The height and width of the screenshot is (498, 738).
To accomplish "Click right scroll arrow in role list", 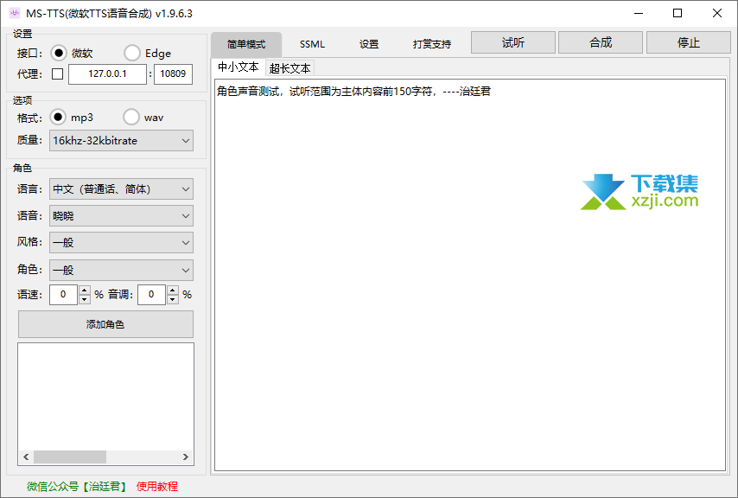I will pyautogui.click(x=186, y=456).
